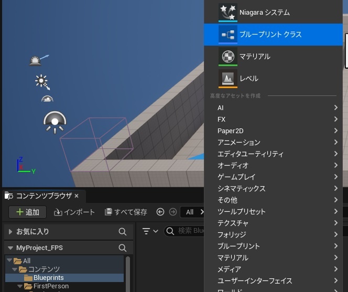Expand the お気に入り section
348x292 pixels.
[x=10, y=232]
